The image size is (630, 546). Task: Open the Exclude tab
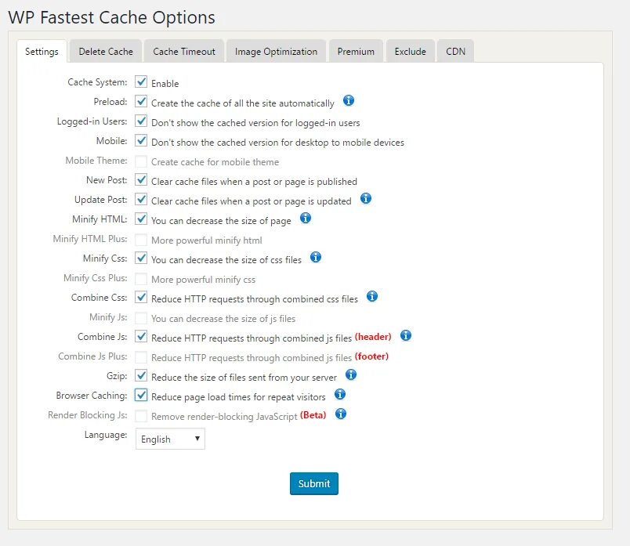click(411, 52)
